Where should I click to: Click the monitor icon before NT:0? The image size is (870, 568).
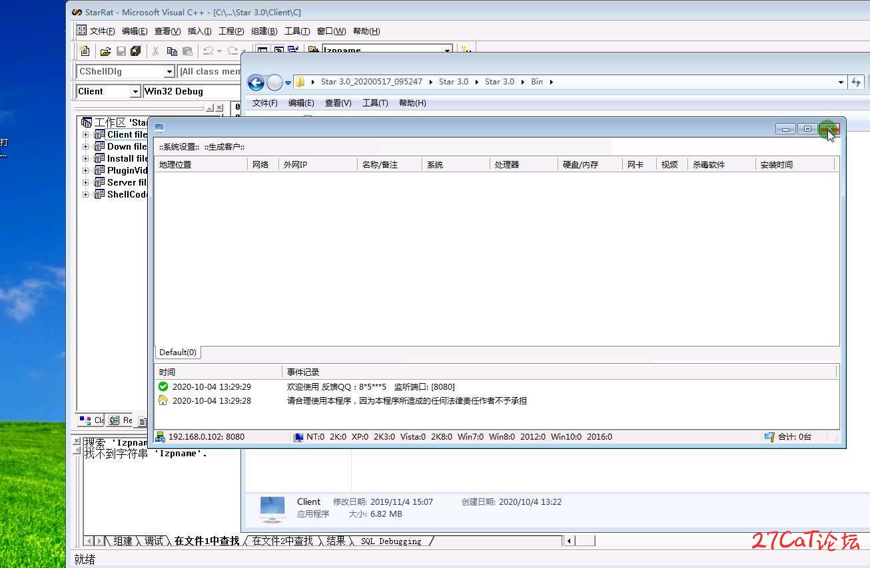298,437
